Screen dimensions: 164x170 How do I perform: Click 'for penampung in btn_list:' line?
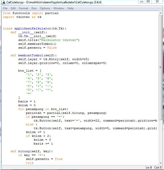[43, 109]
